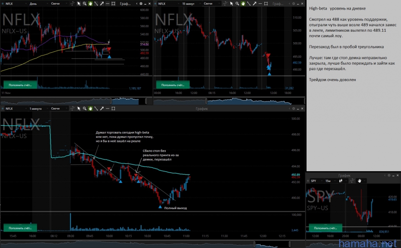
Task: Click note line Трейдом очень доволен
Action: (x=332, y=80)
